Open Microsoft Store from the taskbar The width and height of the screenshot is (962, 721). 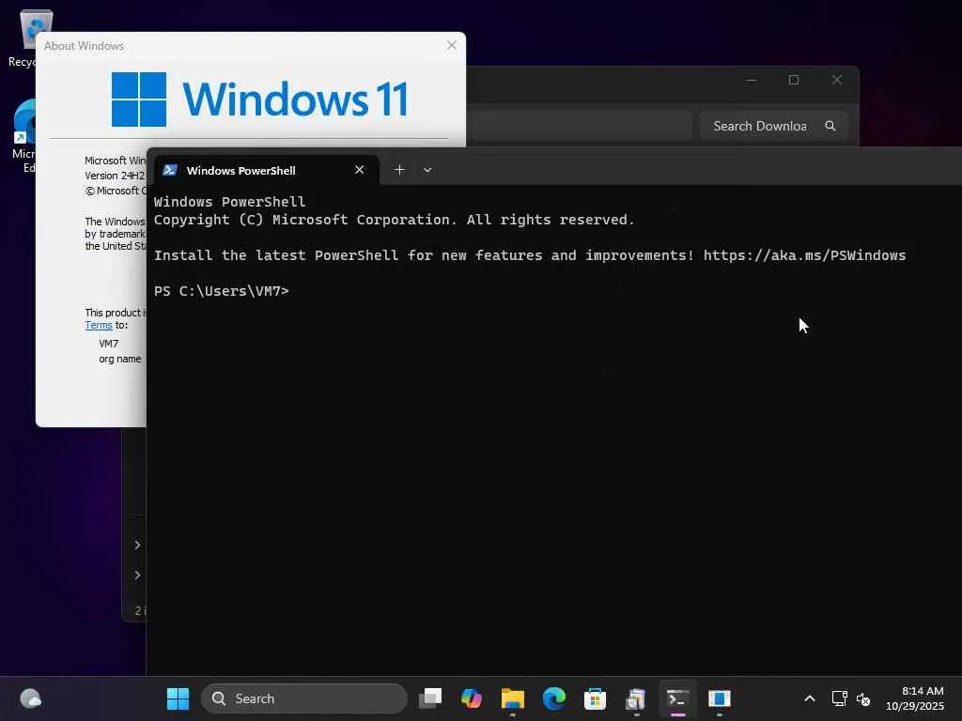click(595, 698)
